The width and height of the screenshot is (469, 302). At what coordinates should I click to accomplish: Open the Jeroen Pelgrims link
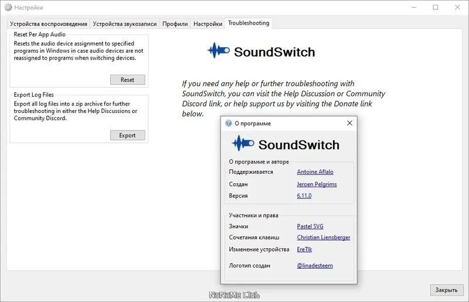pyautogui.click(x=317, y=184)
